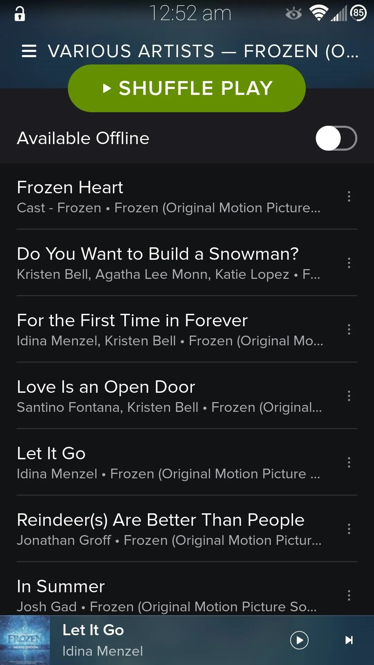374x665 pixels.
Task: Open more options for For the First Time in Forever
Action: [x=349, y=329]
